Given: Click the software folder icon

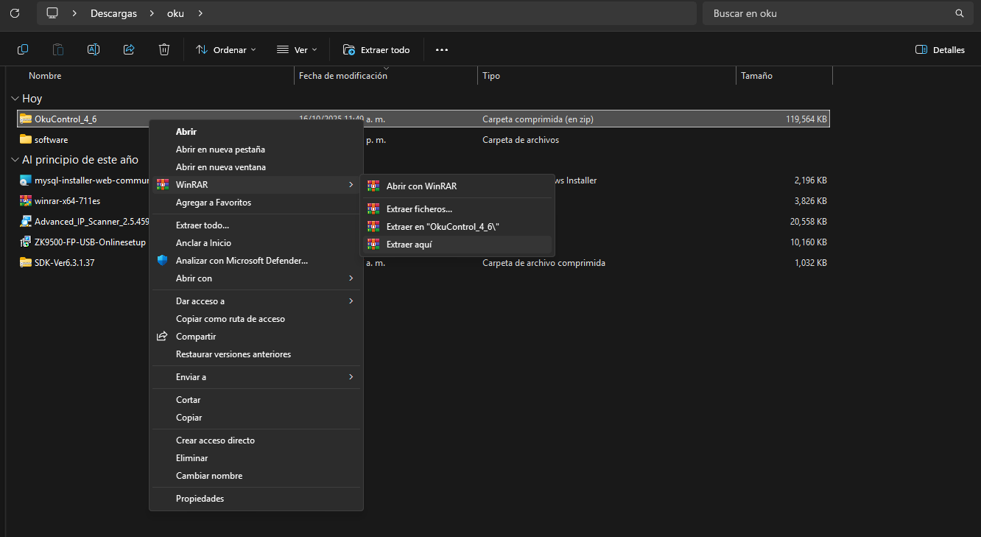Looking at the screenshot, I should (x=26, y=139).
